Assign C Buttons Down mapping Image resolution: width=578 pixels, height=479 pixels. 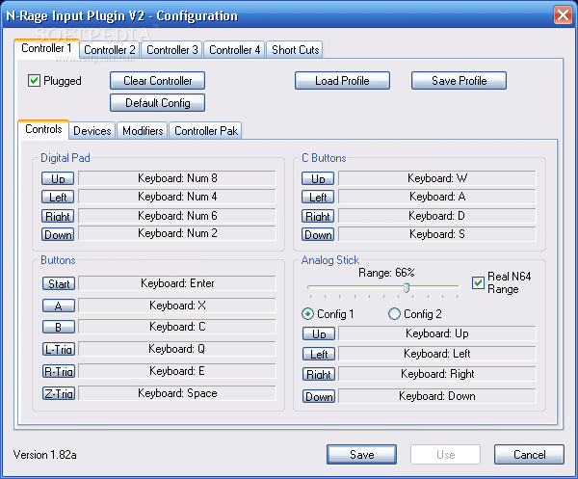tap(318, 234)
